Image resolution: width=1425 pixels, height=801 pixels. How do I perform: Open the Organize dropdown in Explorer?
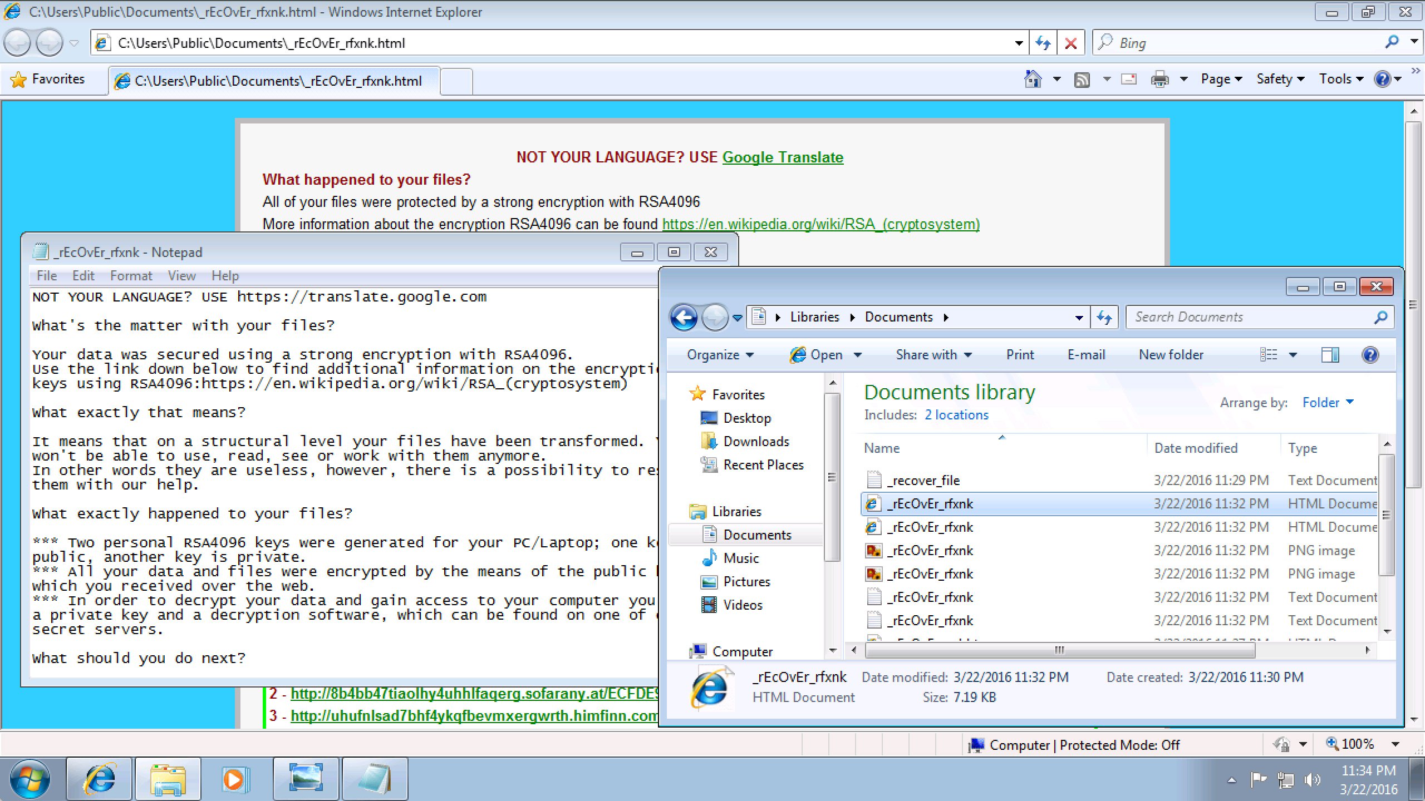tap(720, 355)
